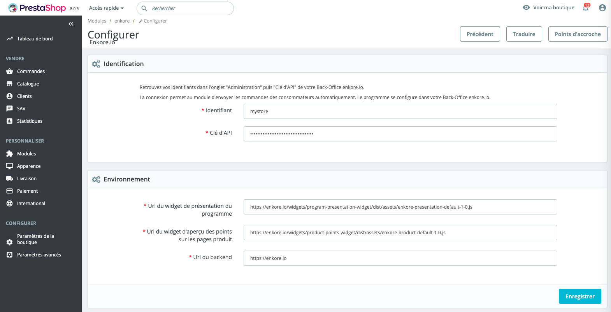Viewport: 611px width, 312px height.
Task: Save settings with the Enregistrer button
Action: [580, 296]
